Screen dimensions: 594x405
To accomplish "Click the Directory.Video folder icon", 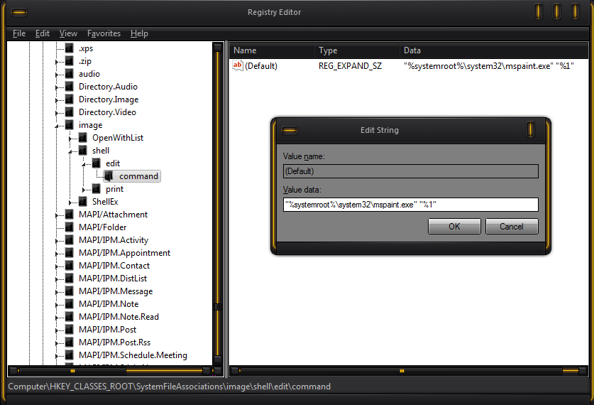I will tap(70, 112).
